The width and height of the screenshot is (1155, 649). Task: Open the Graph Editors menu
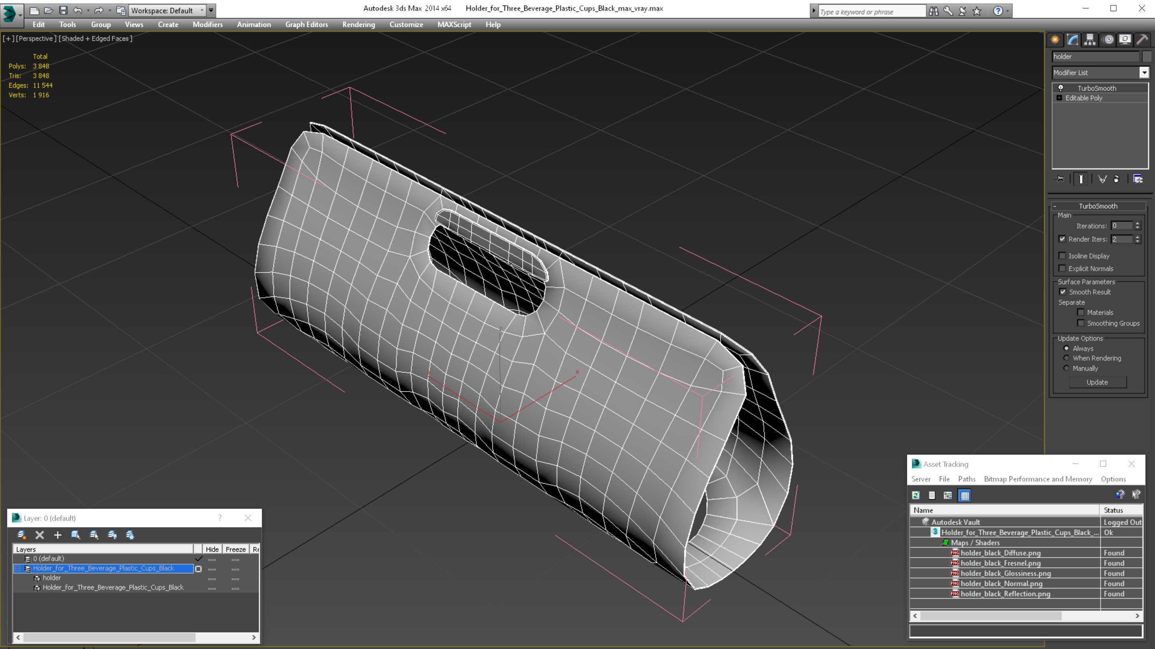click(307, 24)
